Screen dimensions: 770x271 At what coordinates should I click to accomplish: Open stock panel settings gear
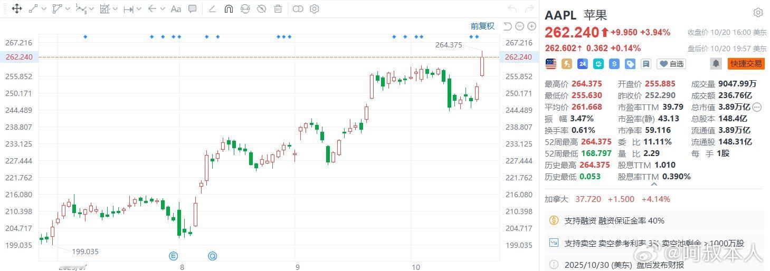pos(758,13)
